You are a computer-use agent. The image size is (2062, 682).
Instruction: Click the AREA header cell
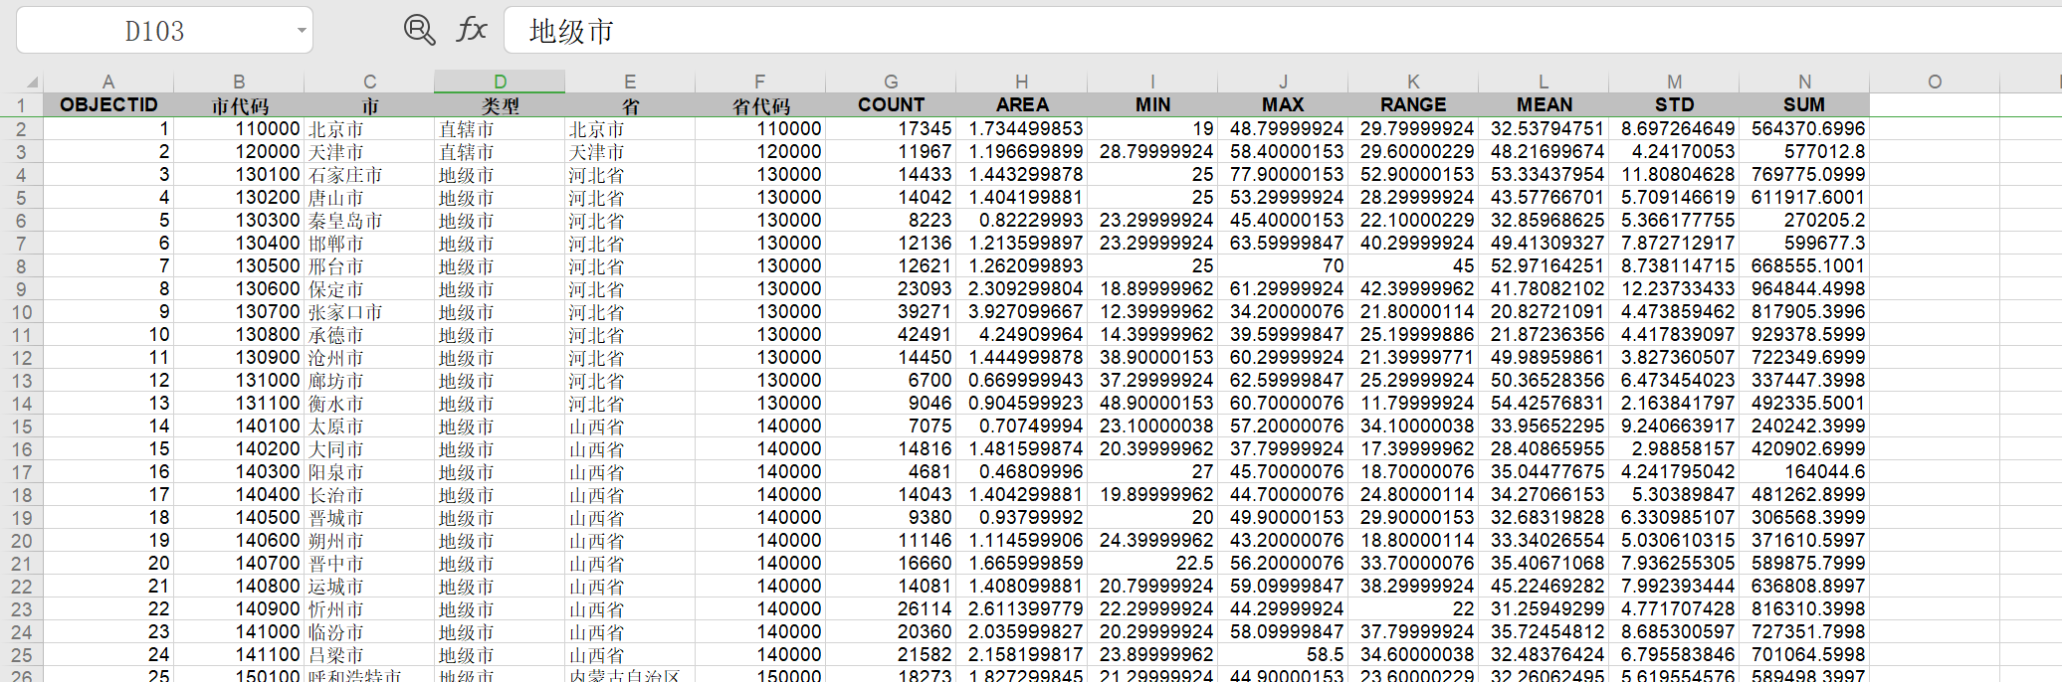[1021, 105]
